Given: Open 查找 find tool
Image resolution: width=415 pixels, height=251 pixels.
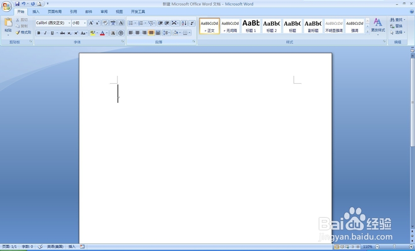Looking at the screenshot, I should click(x=397, y=19).
